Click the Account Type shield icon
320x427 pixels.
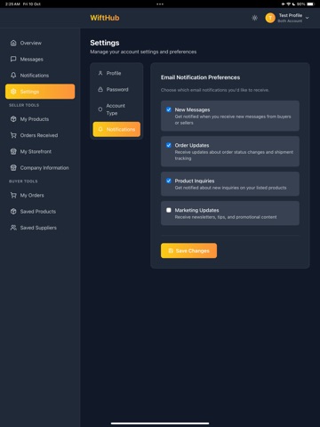pyautogui.click(x=100, y=109)
